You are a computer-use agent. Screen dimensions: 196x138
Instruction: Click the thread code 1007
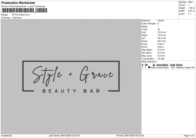[173, 67]
